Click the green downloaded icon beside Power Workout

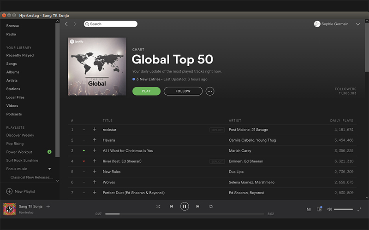pos(49,152)
